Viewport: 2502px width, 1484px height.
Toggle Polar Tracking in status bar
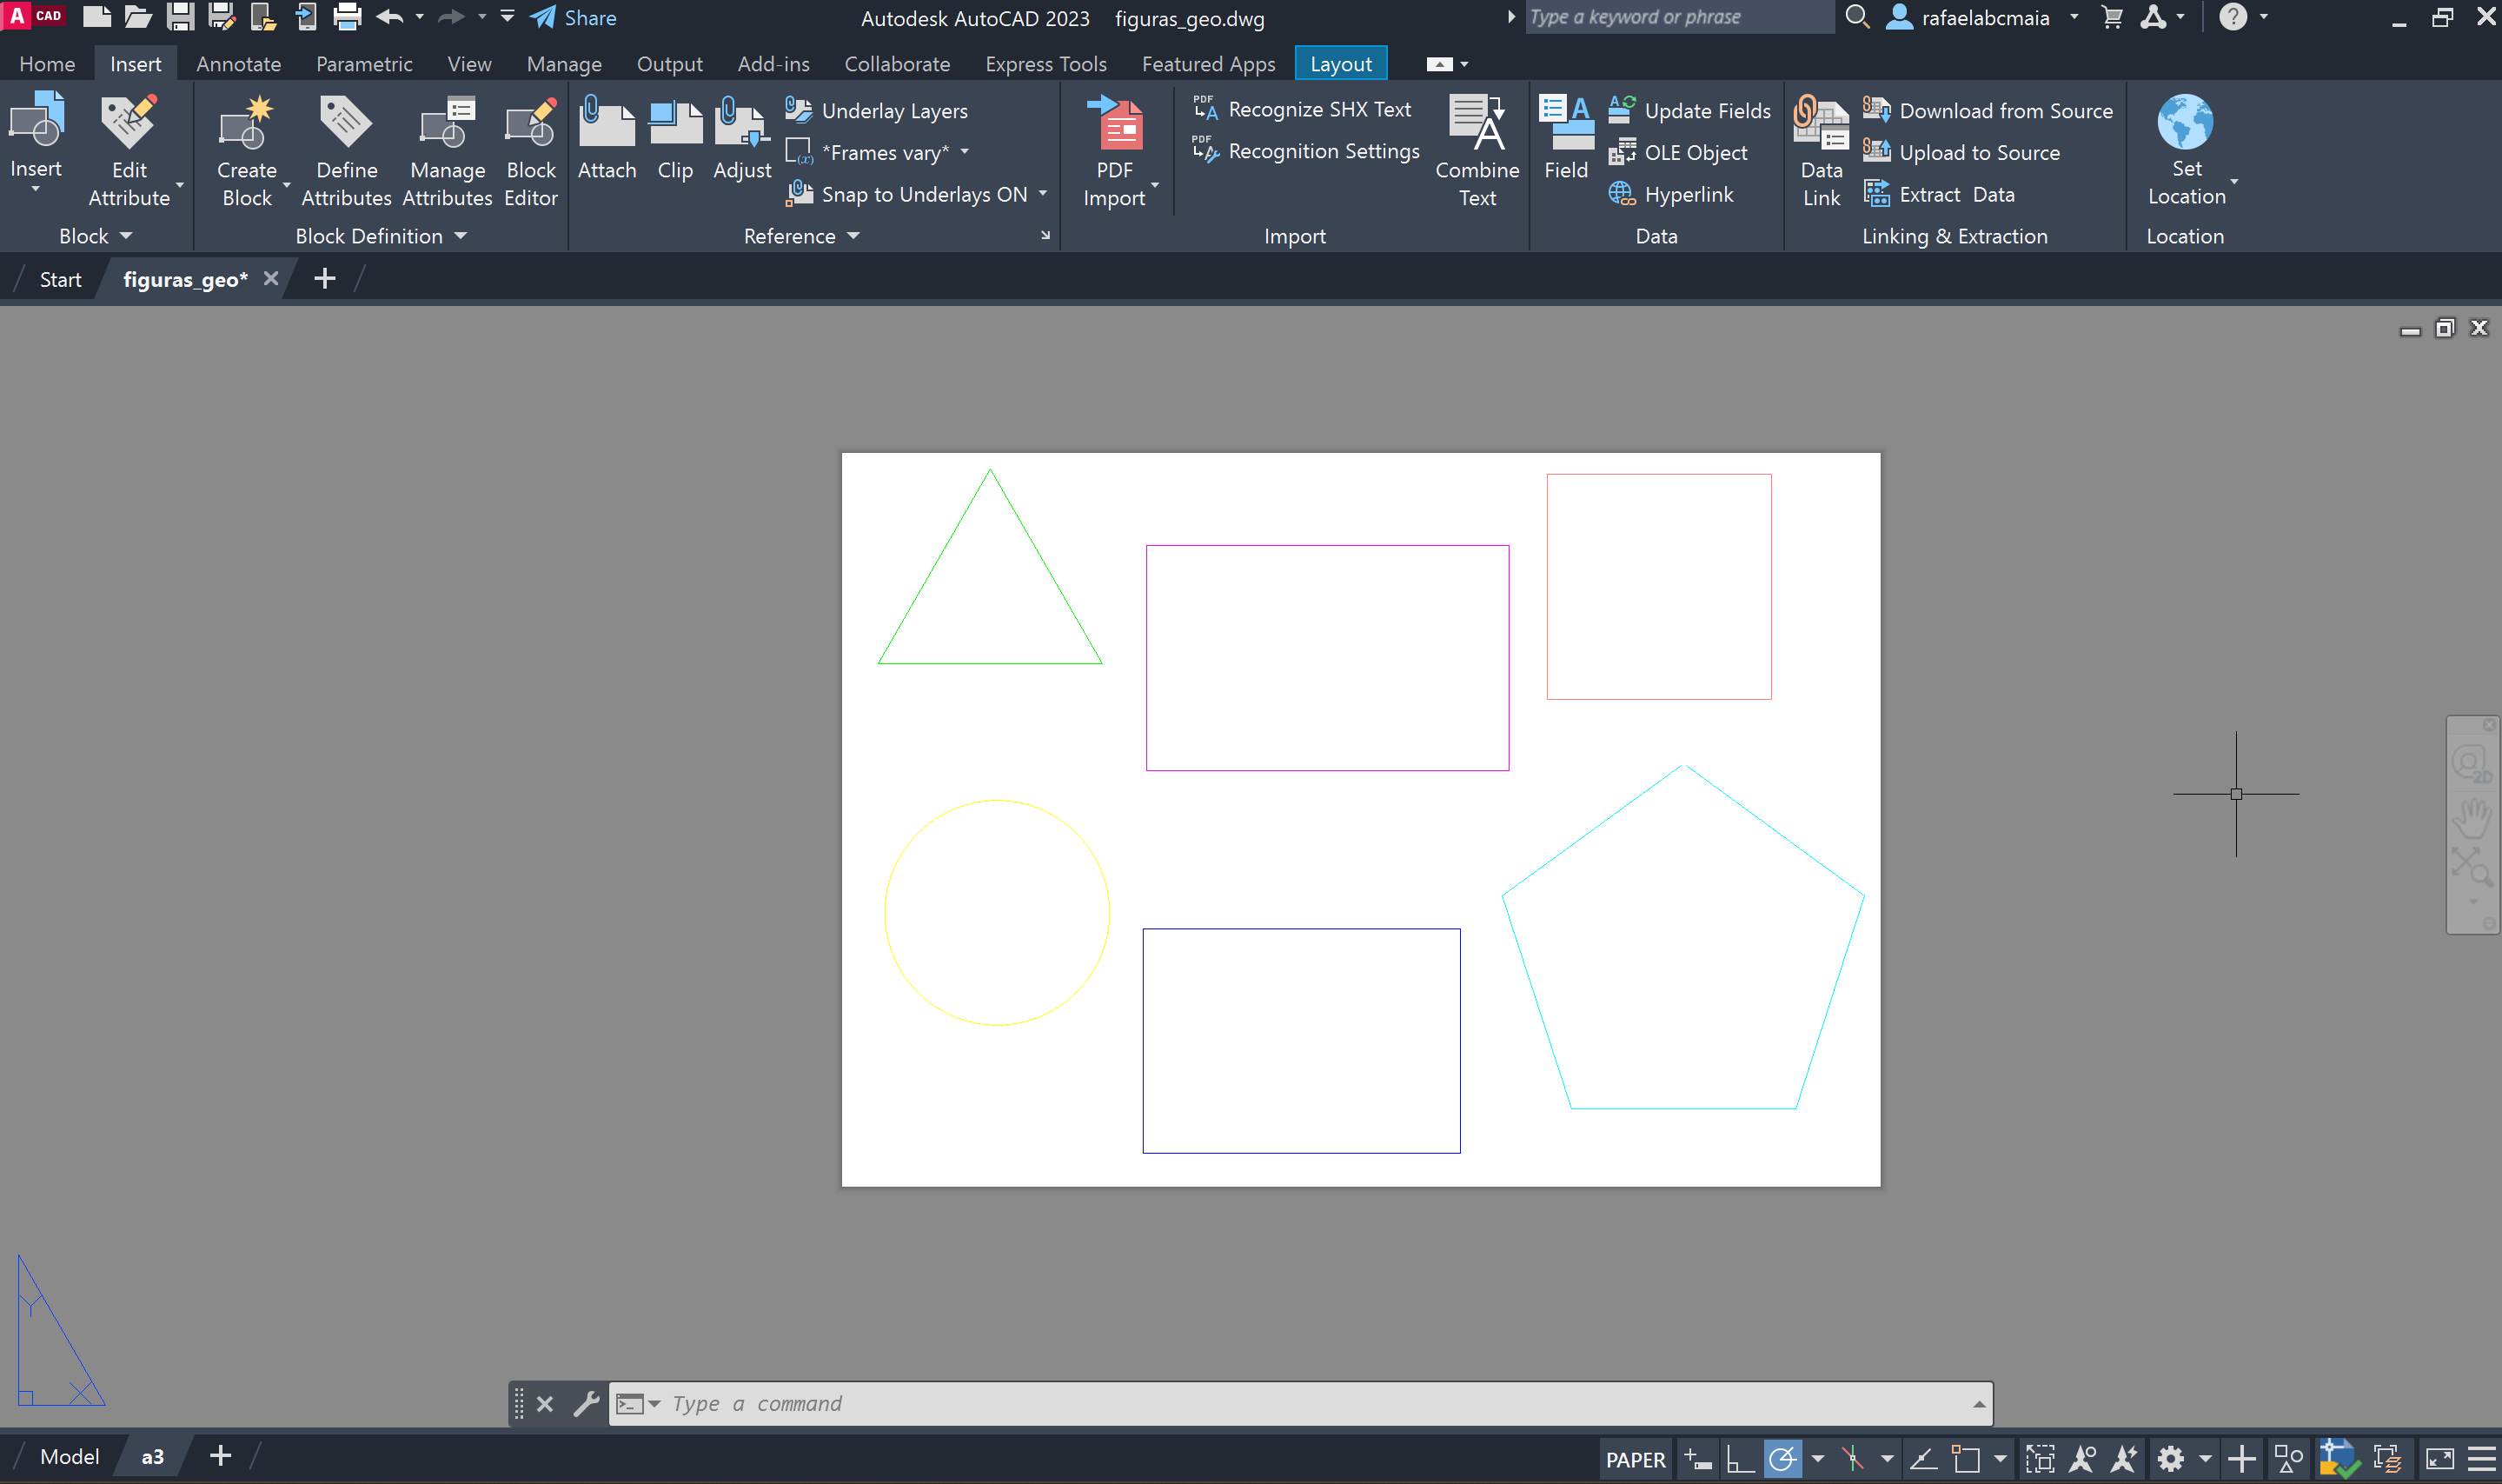point(1782,1459)
